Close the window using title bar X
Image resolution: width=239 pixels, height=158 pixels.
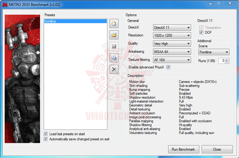tap(230, 3)
